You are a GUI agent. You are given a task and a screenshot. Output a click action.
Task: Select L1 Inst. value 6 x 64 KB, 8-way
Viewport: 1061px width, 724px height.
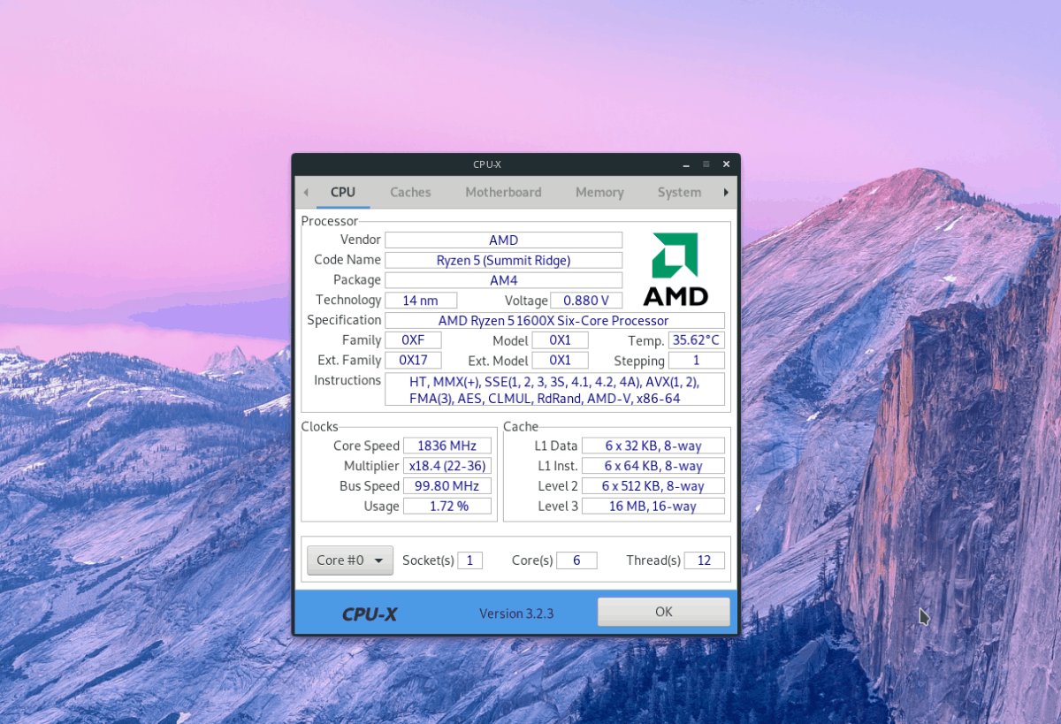click(x=653, y=466)
